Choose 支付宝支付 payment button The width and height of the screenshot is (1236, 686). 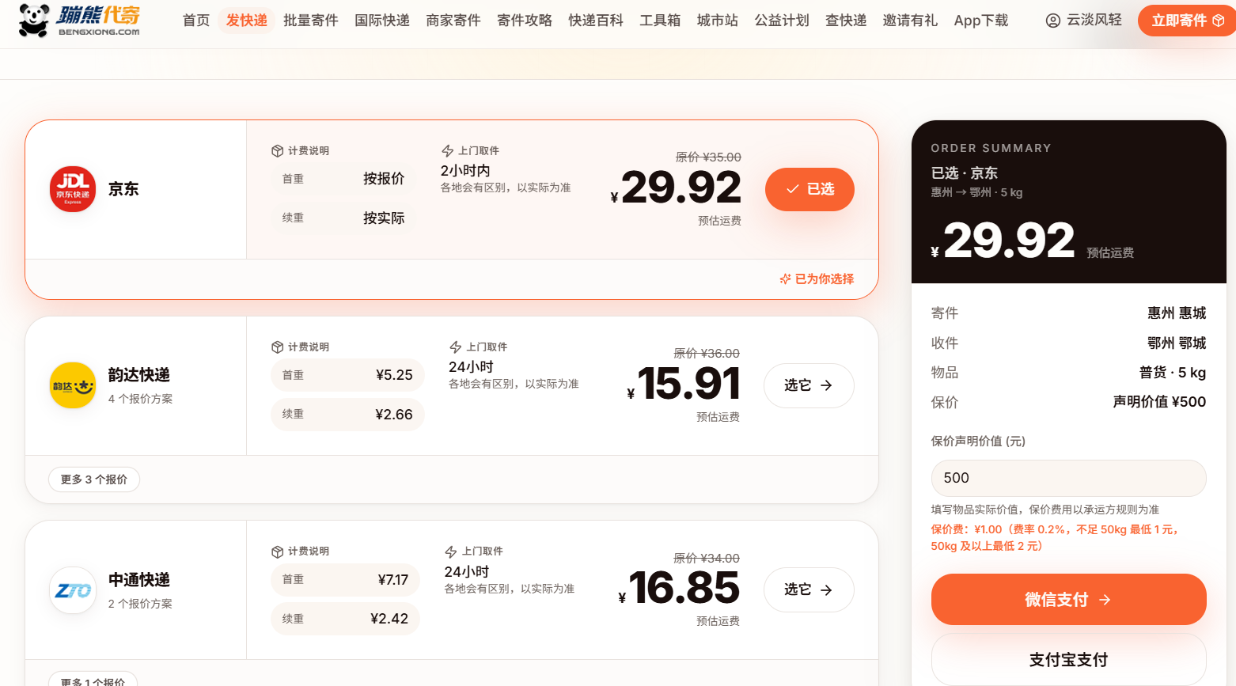(x=1068, y=659)
